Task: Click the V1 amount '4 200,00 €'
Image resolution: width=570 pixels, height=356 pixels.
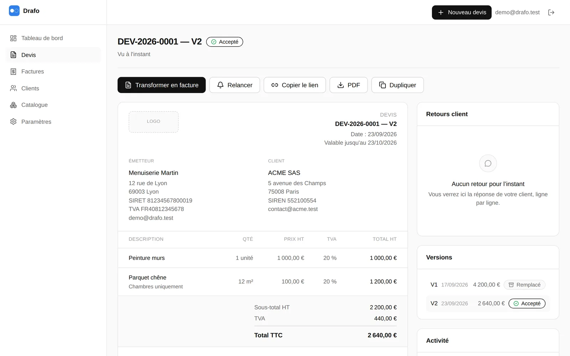Action: pyautogui.click(x=487, y=285)
